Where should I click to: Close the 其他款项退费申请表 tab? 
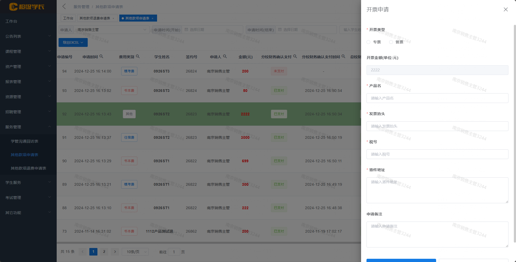point(113,18)
